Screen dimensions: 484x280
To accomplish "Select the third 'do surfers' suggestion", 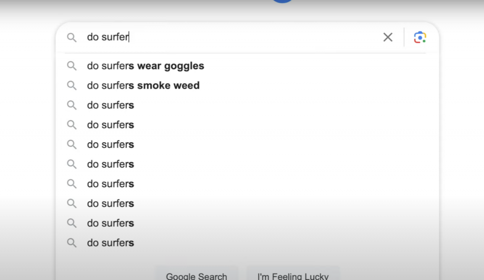I will (x=110, y=105).
